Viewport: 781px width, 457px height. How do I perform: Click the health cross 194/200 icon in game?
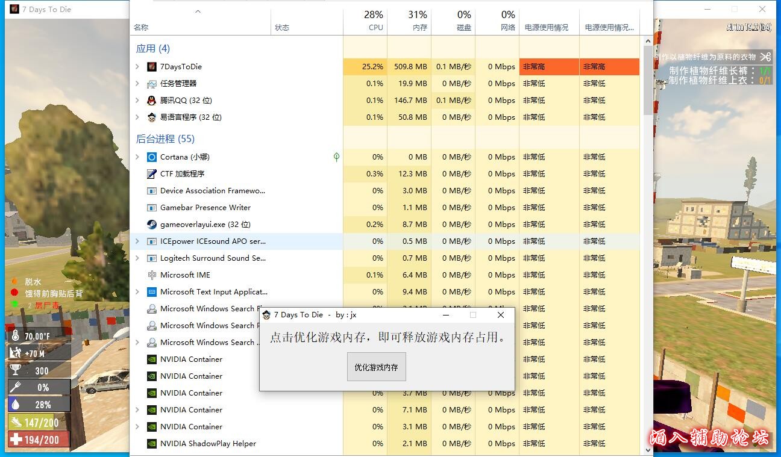[16, 440]
